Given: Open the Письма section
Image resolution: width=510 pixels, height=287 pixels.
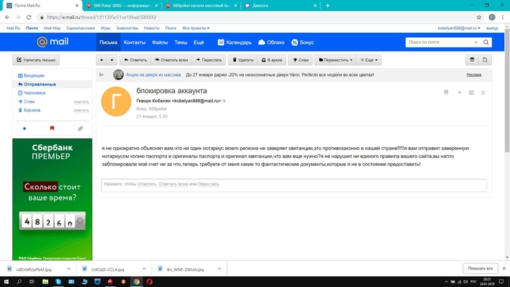Looking at the screenshot, I should point(109,42).
